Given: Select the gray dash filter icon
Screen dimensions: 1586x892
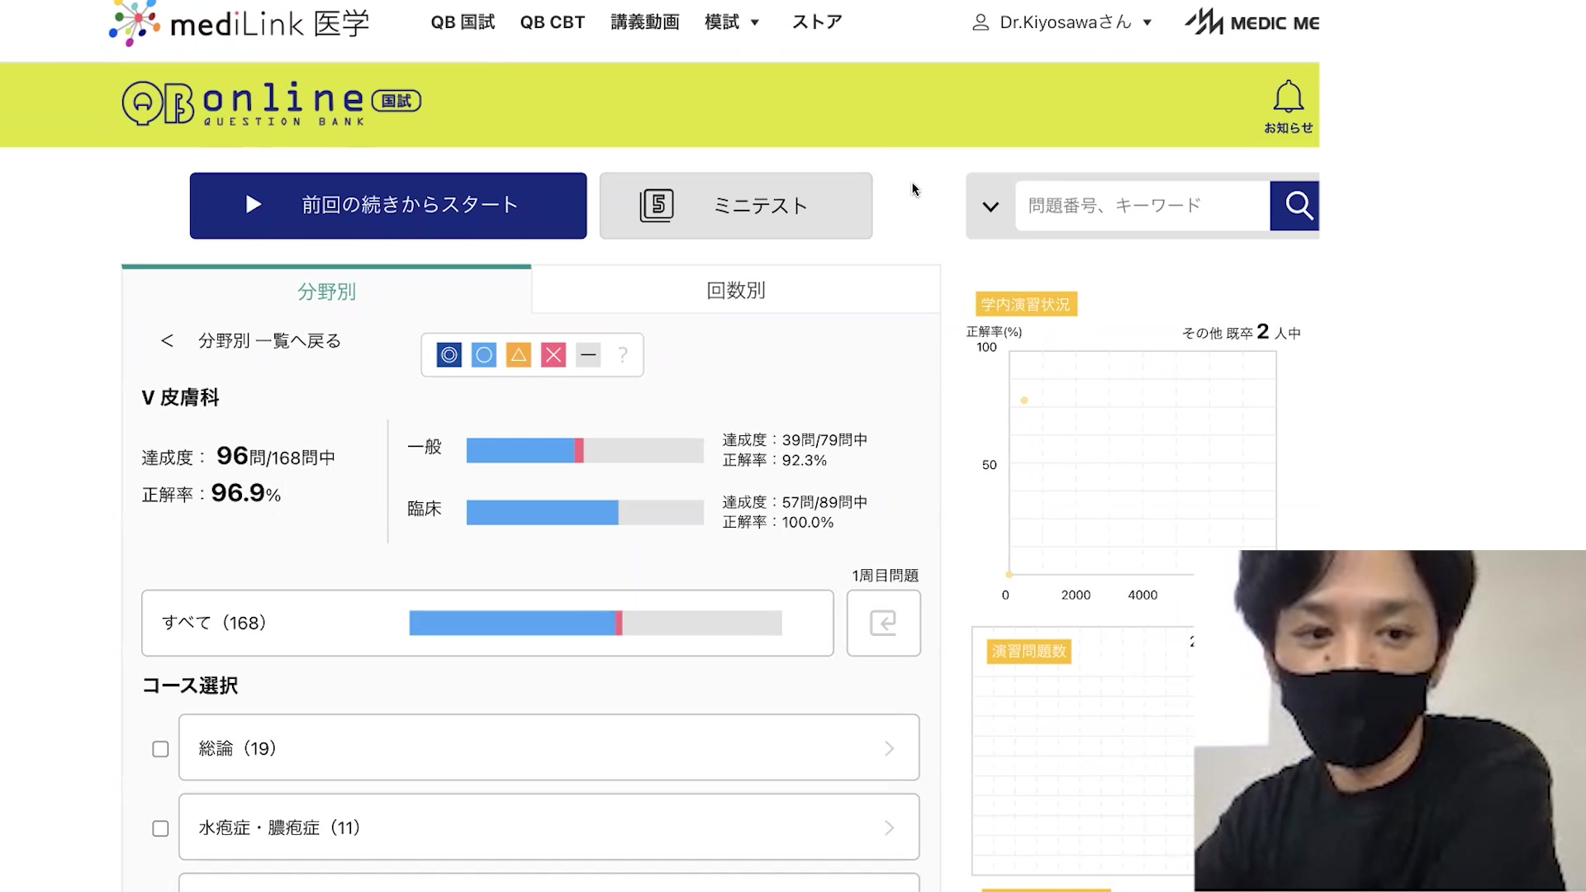Looking at the screenshot, I should [x=588, y=355].
